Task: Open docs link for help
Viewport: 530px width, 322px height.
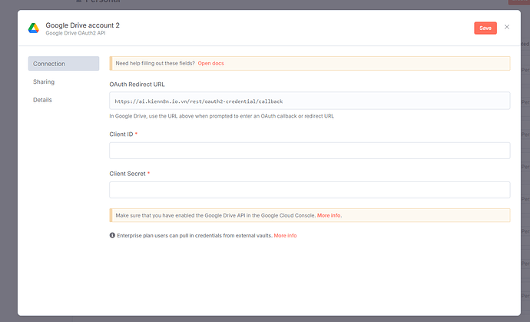Action: click(211, 63)
